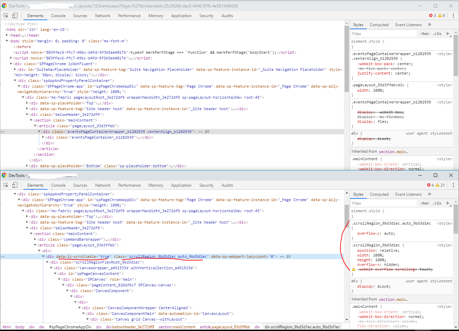Expand sp-placeholder-bottom div in top DOM tree
459x331 pixels.
pos(27,165)
